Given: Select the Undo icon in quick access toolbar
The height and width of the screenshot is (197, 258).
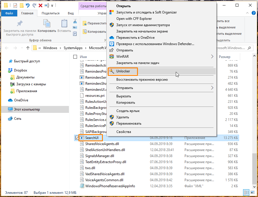Looking at the screenshot, I should coord(28,5).
